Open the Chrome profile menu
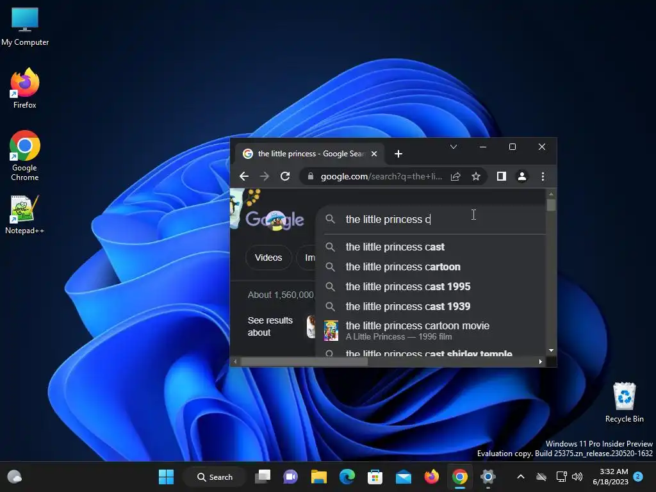The image size is (656, 492). pos(521,177)
